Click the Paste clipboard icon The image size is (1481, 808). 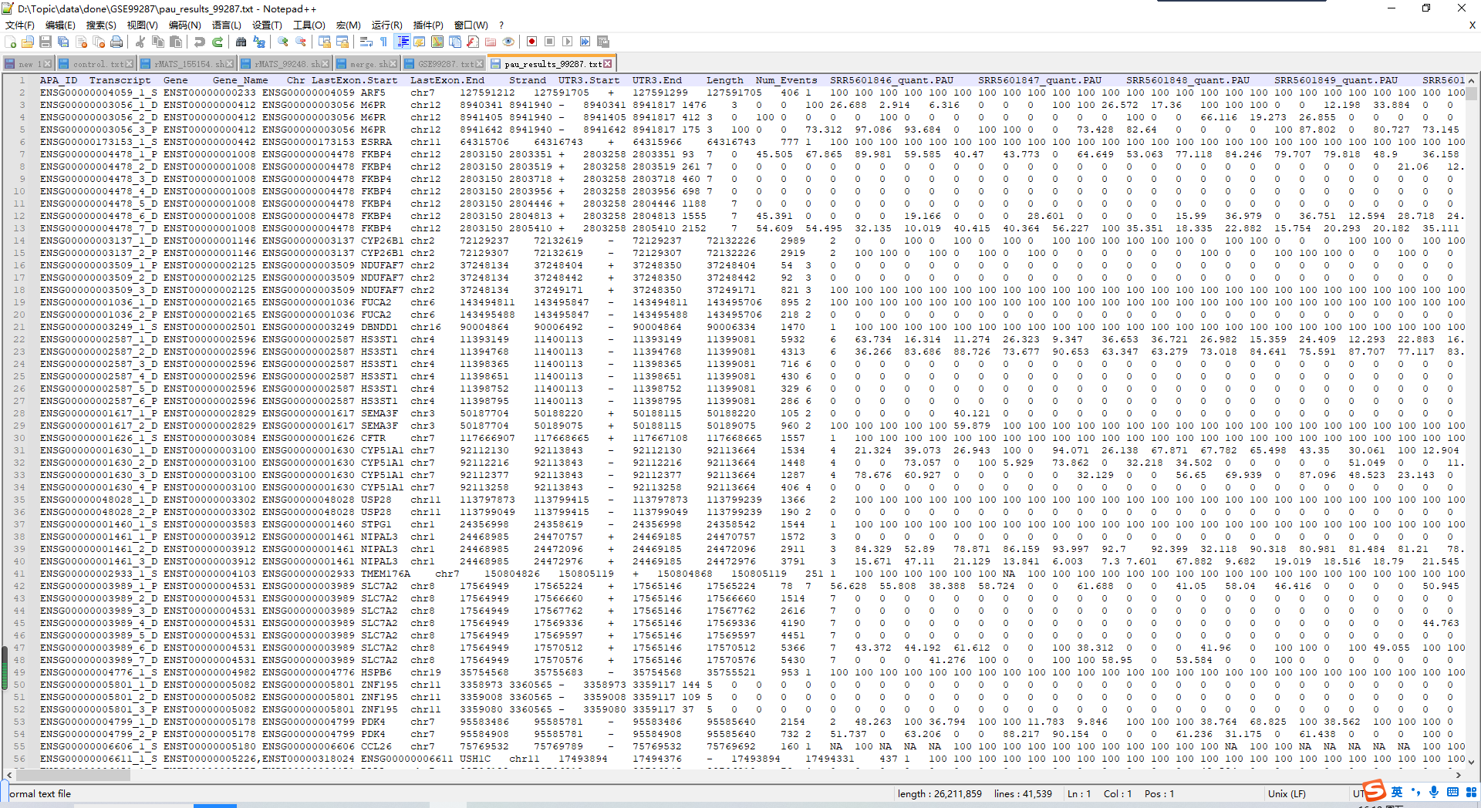(176, 42)
